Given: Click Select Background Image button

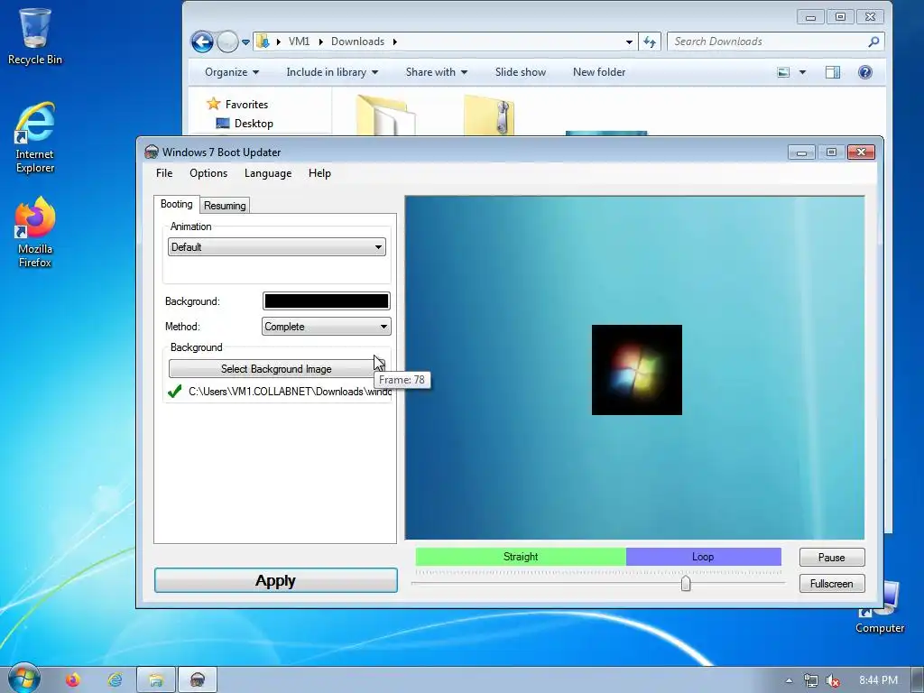Looking at the screenshot, I should pyautogui.click(x=276, y=369).
